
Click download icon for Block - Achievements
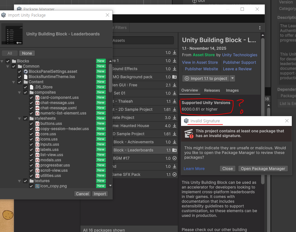pyautogui.click(x=175, y=142)
